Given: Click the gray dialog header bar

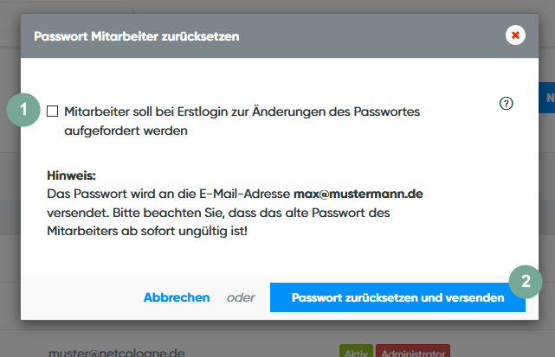Looking at the screenshot, I should pos(346,36).
